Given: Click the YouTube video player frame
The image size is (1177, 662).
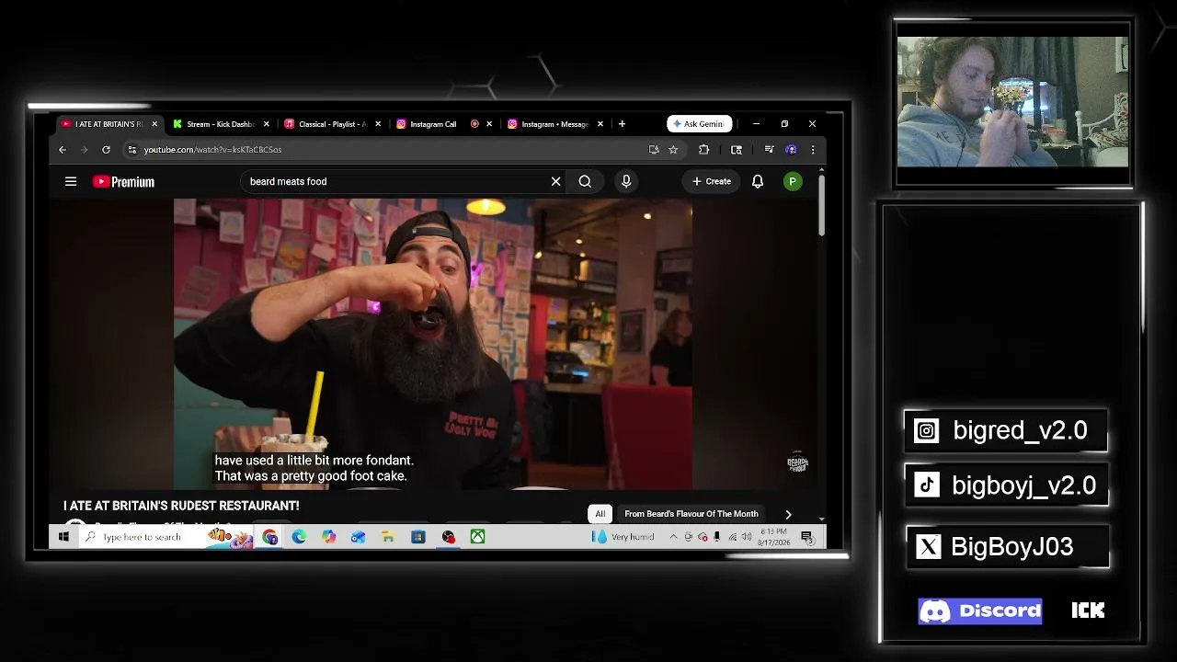Looking at the screenshot, I should (x=433, y=344).
